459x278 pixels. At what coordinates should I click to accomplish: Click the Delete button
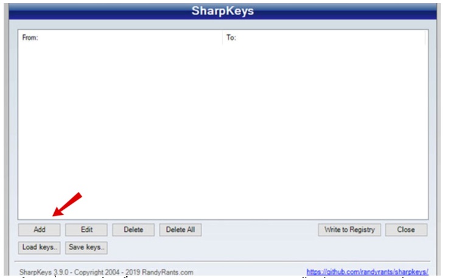[133, 230]
